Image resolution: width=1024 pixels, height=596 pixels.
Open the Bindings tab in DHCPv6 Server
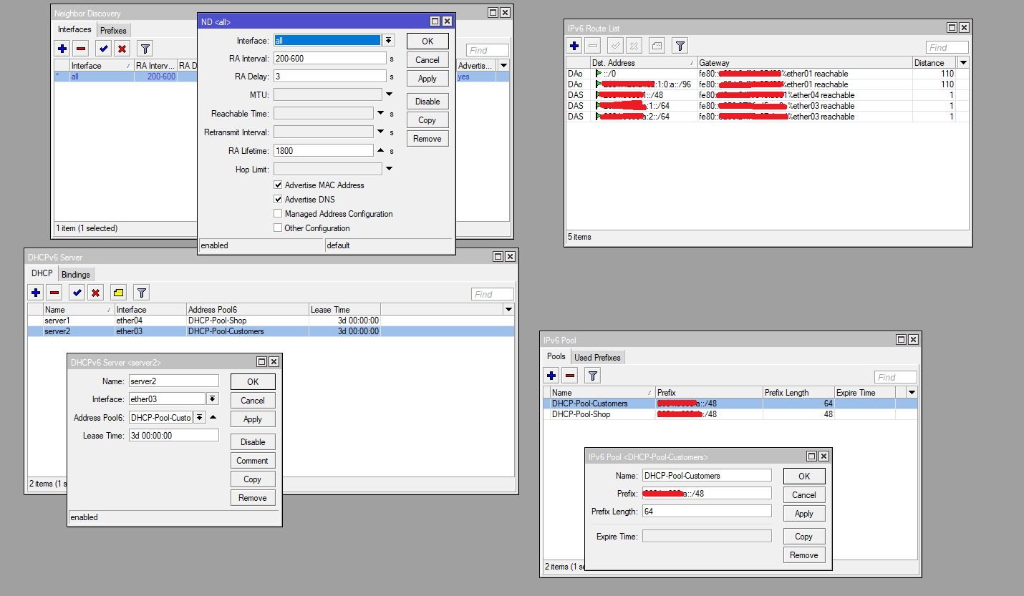(x=76, y=273)
